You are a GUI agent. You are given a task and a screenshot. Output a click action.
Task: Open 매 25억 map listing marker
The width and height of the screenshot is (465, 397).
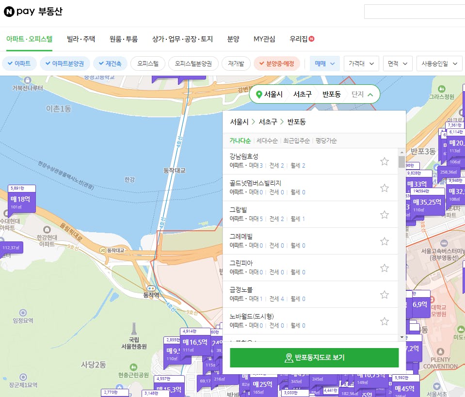point(262,384)
